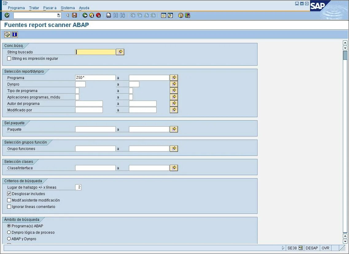Click the yellow Exit arrow icon
349x254 pixels.
click(x=91, y=15)
